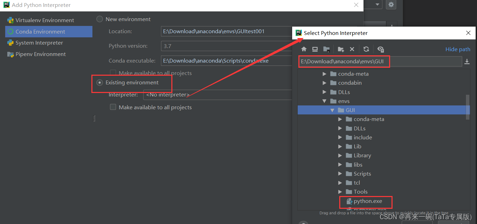Image resolution: width=477 pixels, height=224 pixels.
Task: Expand top-level DLLs folder
Action: [x=324, y=92]
